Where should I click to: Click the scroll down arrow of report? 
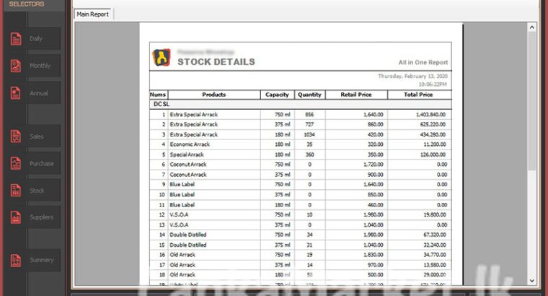[x=532, y=280]
